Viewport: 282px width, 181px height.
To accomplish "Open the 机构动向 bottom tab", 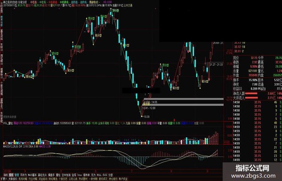I will [23, 179].
